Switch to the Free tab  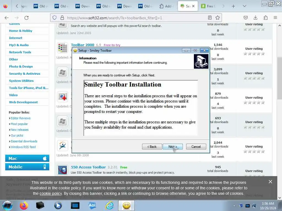pos(209,6)
